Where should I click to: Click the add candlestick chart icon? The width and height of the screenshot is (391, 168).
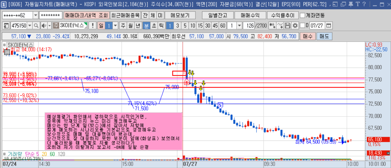(x=272, y=26)
